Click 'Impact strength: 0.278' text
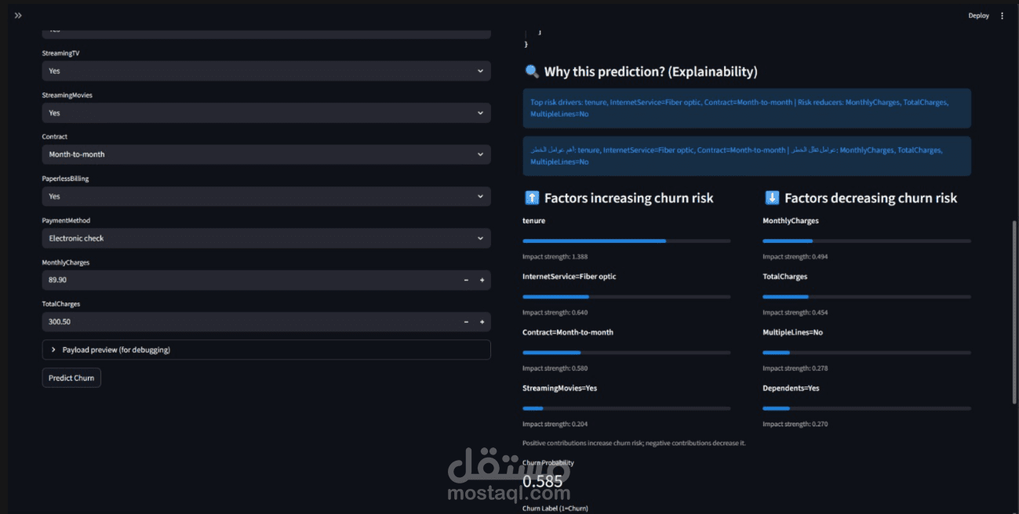The height and width of the screenshot is (514, 1019). point(795,368)
